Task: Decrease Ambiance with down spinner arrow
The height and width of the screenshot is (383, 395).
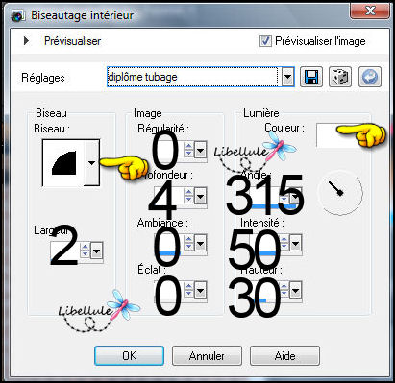Action: click(188, 247)
